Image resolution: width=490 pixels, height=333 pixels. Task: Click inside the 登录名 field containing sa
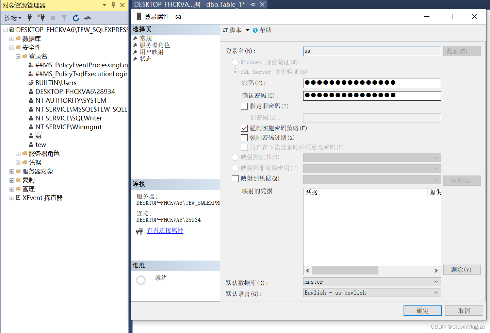pos(371,51)
